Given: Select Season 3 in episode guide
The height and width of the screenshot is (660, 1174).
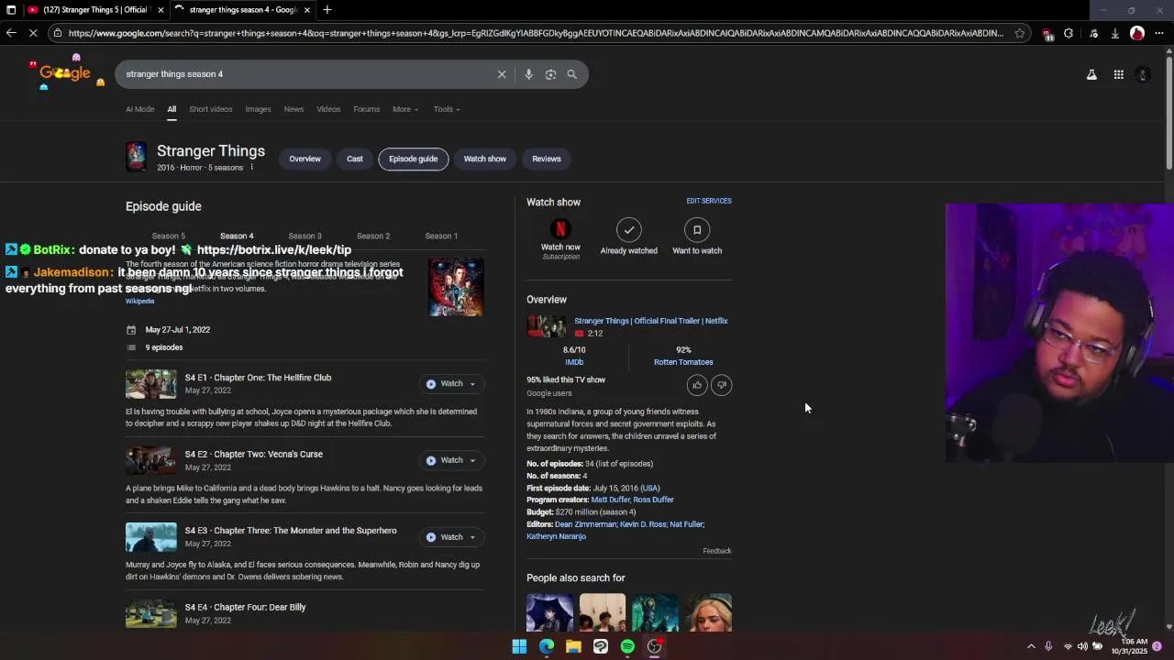Looking at the screenshot, I should coord(305,236).
